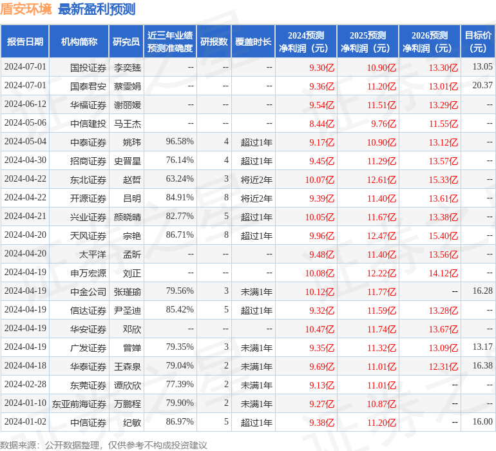Click target price 13.17
The width and height of the screenshot is (496, 451).
(x=482, y=347)
